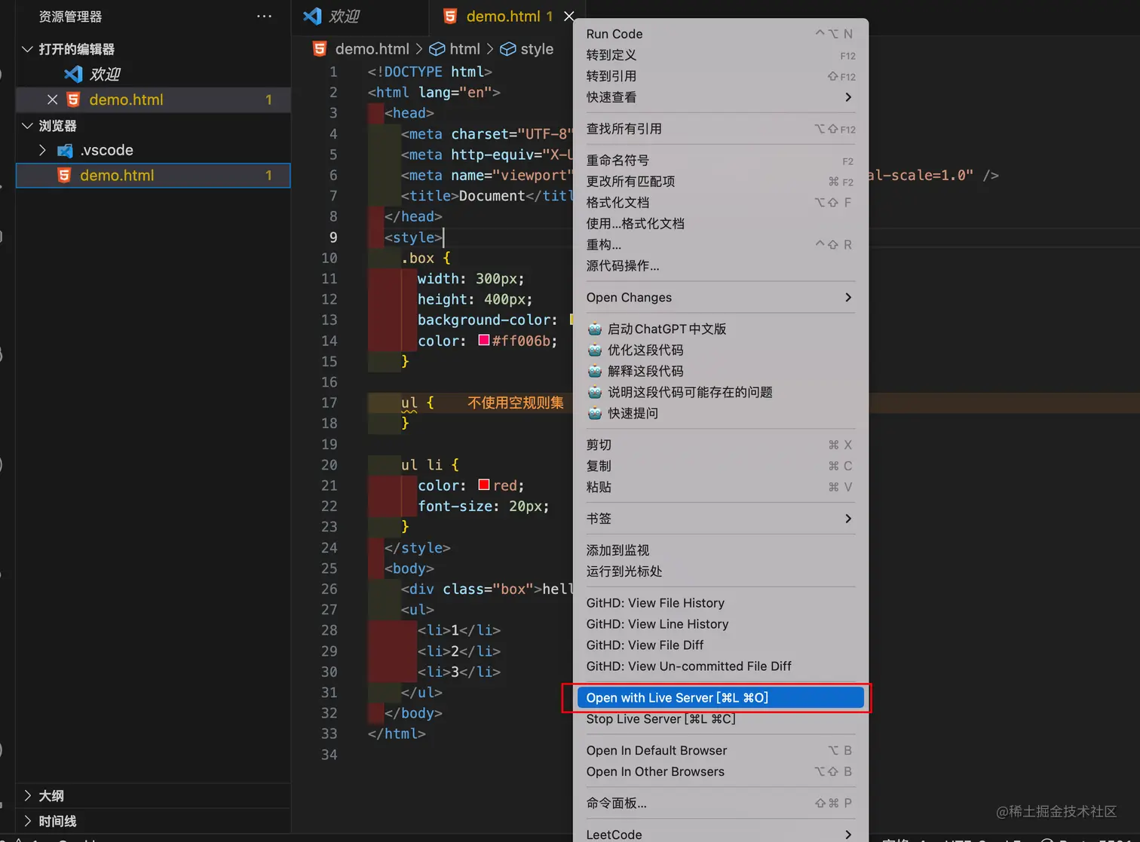Choose 源代码操作...

pos(720,266)
